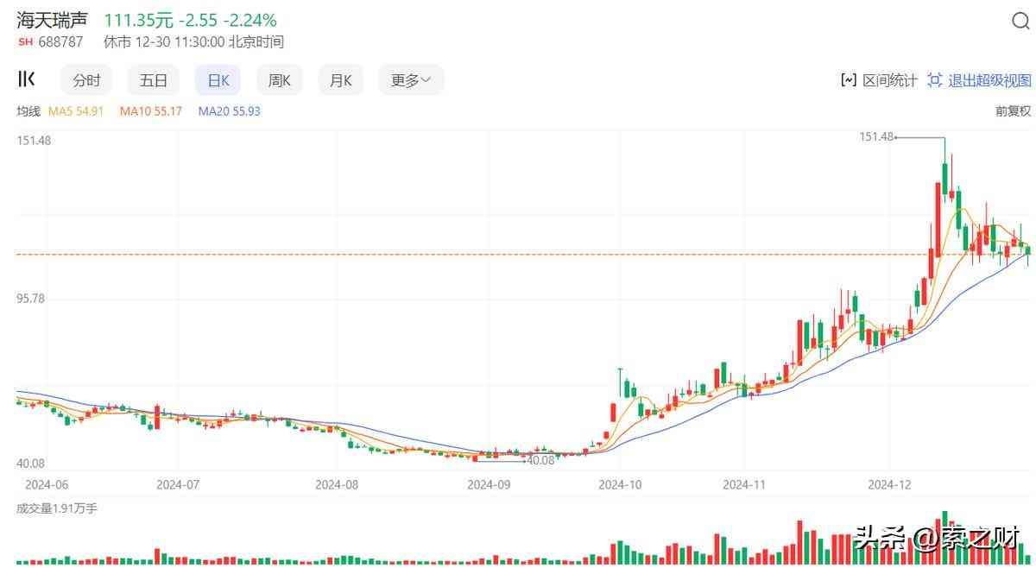
Task: Open the 前复权 price adjustment selector
Action: 1013,111
